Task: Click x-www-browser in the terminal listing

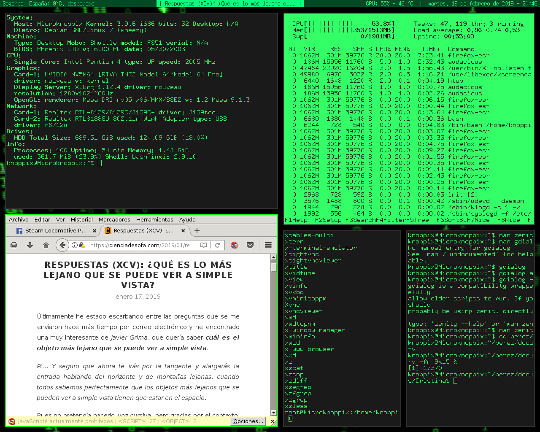Action: pyautogui.click(x=309, y=349)
